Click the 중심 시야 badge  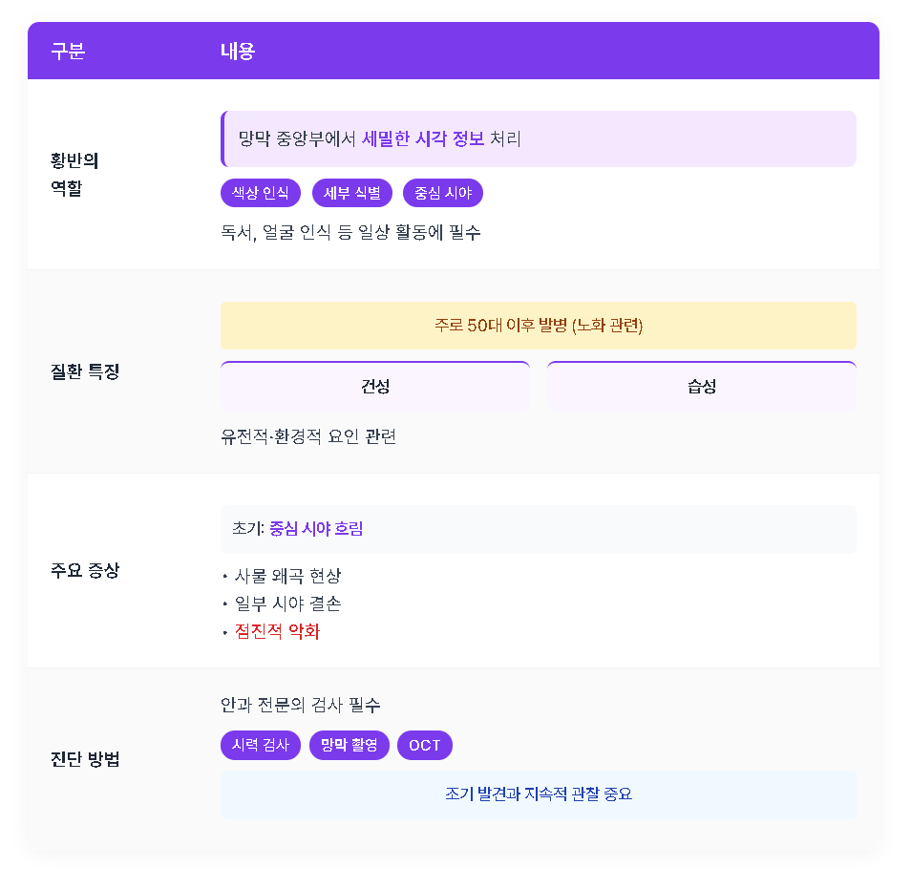[443, 193]
